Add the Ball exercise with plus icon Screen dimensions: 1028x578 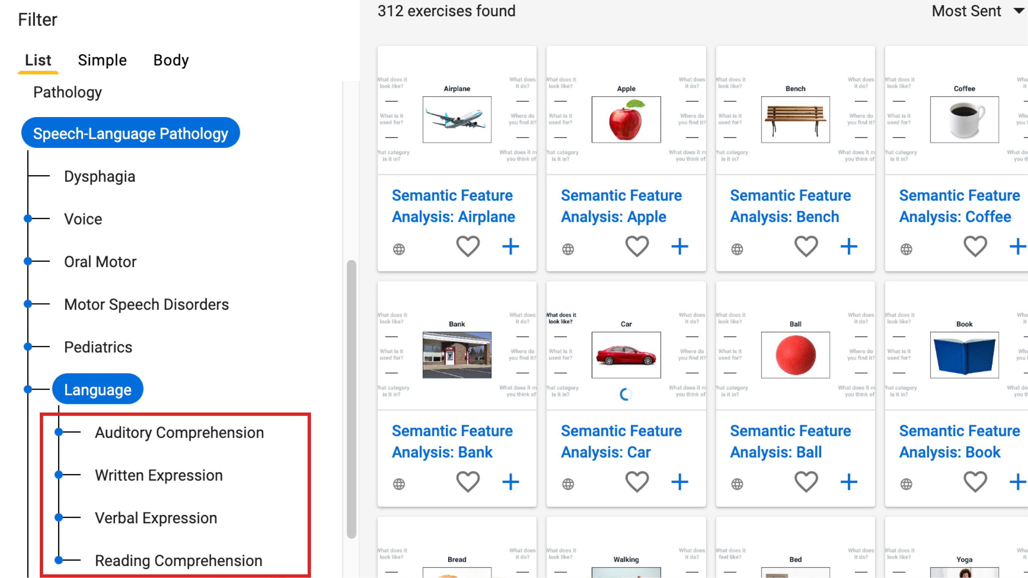[x=849, y=482]
